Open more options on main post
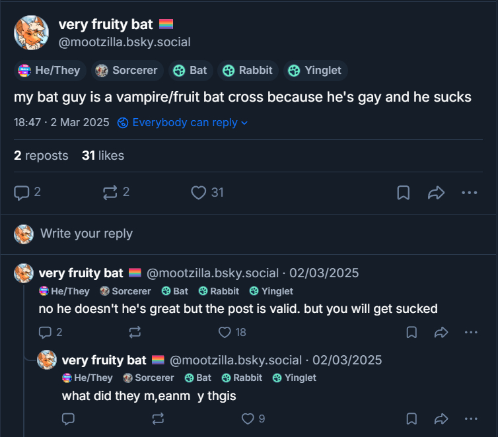Image resolution: width=498 pixels, height=437 pixels. coord(469,193)
